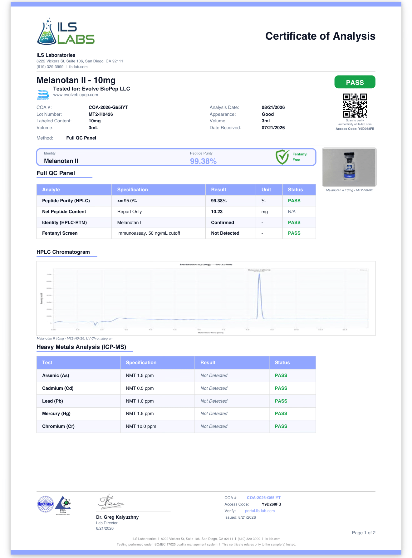Click the footer COA-2026-G65IYT number link
The width and height of the screenshot is (412, 558).
pos(264,498)
